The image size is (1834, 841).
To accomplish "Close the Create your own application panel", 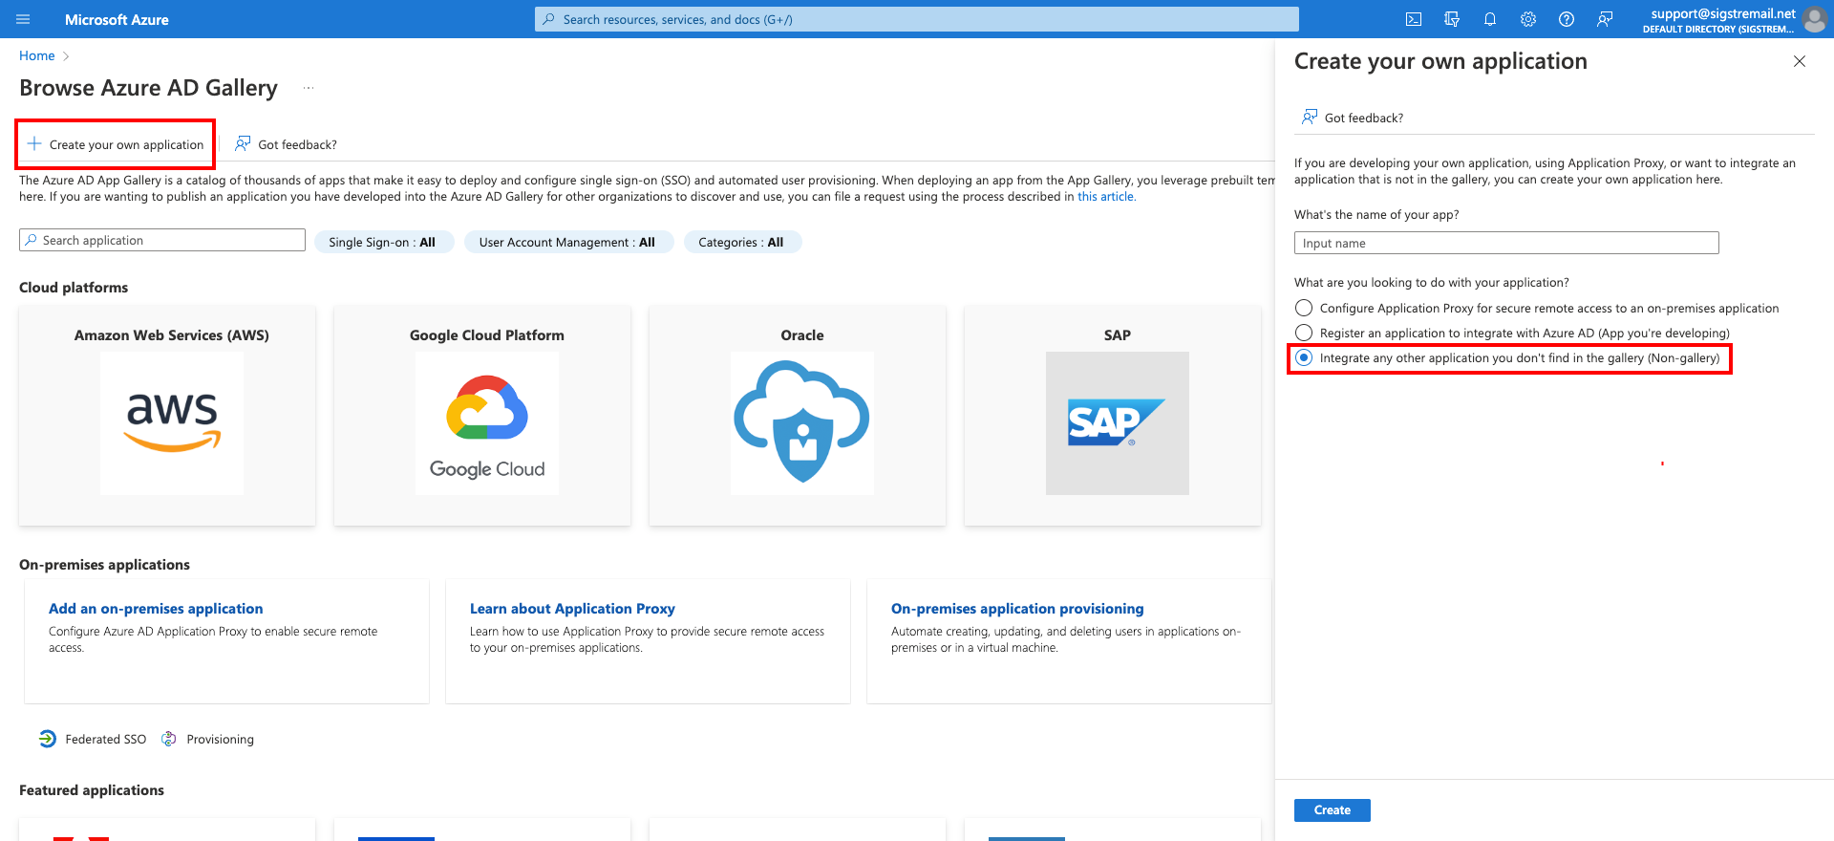I will click(x=1800, y=61).
